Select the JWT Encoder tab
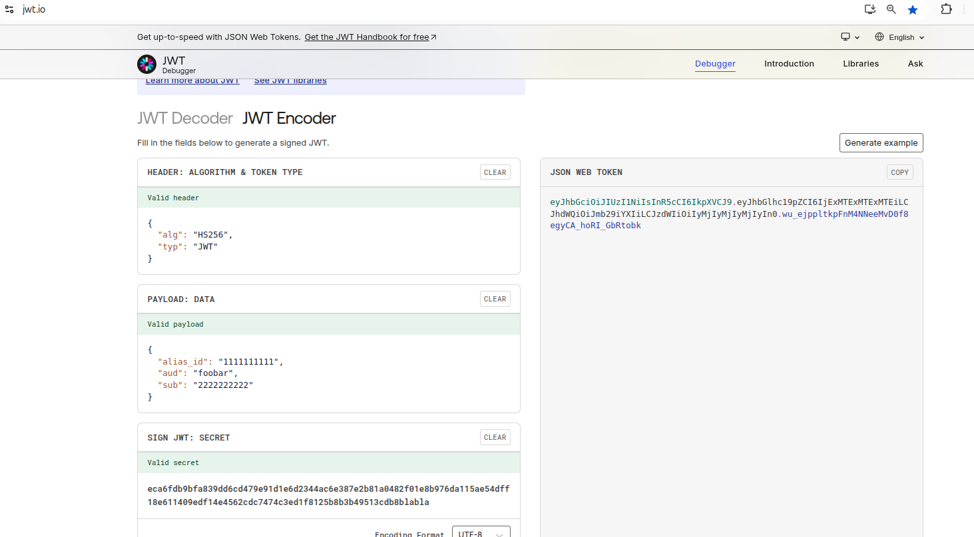The width and height of the screenshot is (974, 537). click(289, 118)
